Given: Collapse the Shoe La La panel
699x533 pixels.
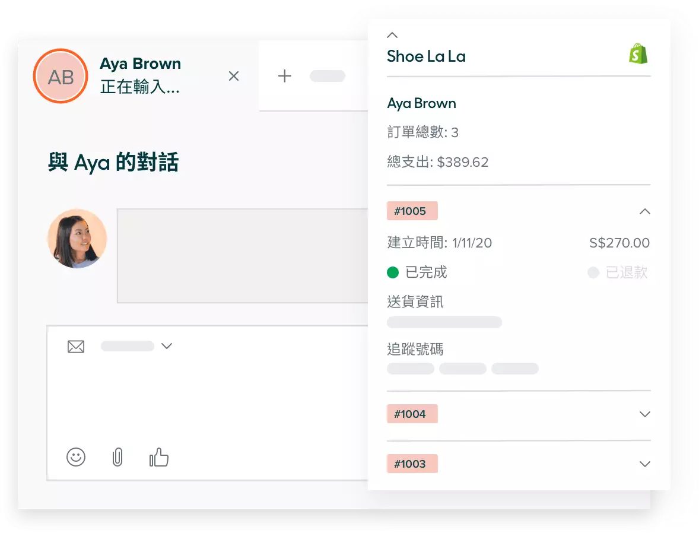Looking at the screenshot, I should coord(392,36).
